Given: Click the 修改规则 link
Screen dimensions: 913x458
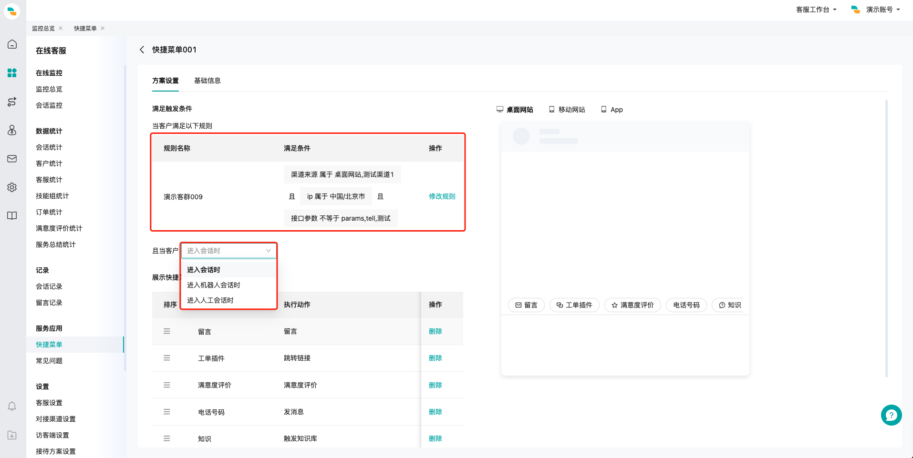Looking at the screenshot, I should pos(442,196).
